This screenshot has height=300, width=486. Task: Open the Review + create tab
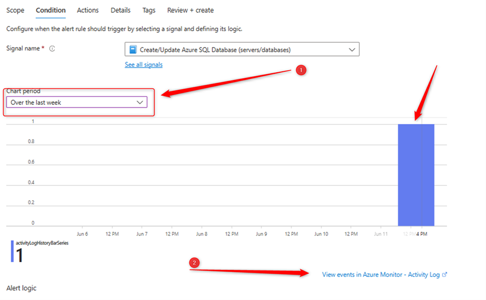click(190, 10)
